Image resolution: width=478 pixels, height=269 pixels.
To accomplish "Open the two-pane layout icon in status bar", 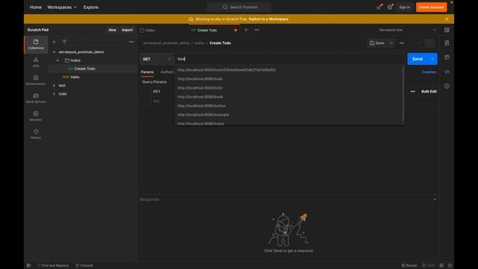I will [441, 265].
